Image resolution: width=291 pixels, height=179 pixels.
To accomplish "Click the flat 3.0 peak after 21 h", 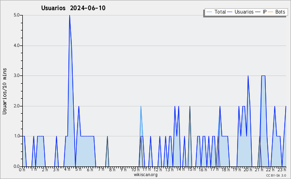I will 263,75.
